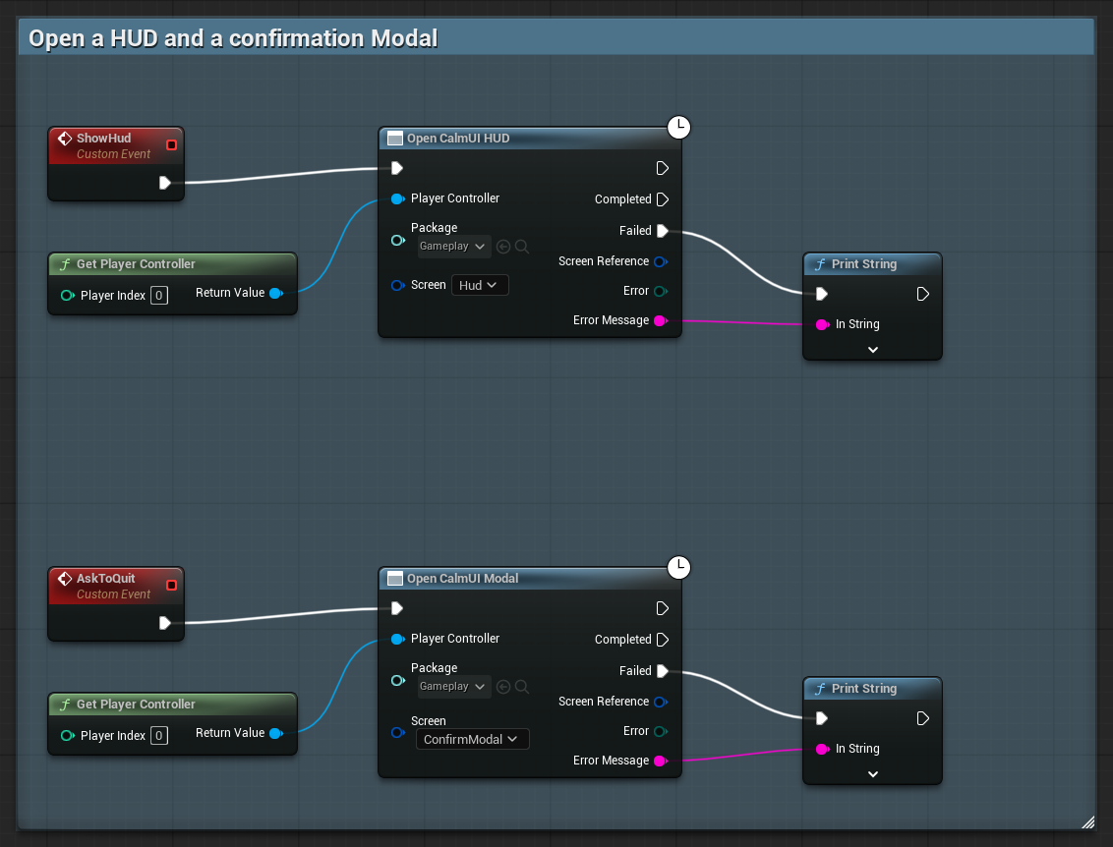
Task: Click Return Value pin of lower Get Player Controller
Action: click(x=276, y=733)
